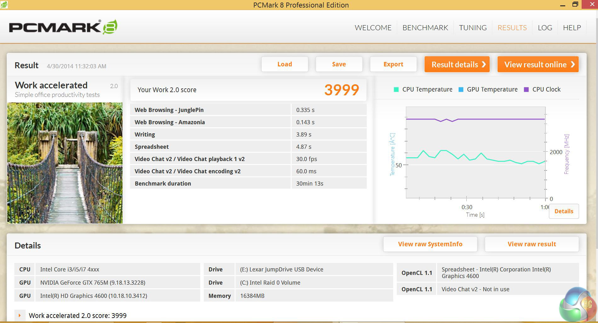Click the chart Details button

564,211
